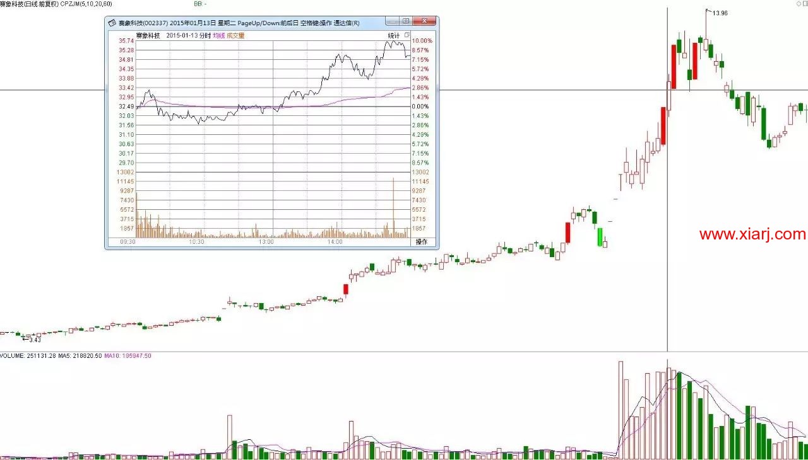This screenshot has height=460, width=808.
Task: Select the 均线 average line legend label
Action: [218, 35]
